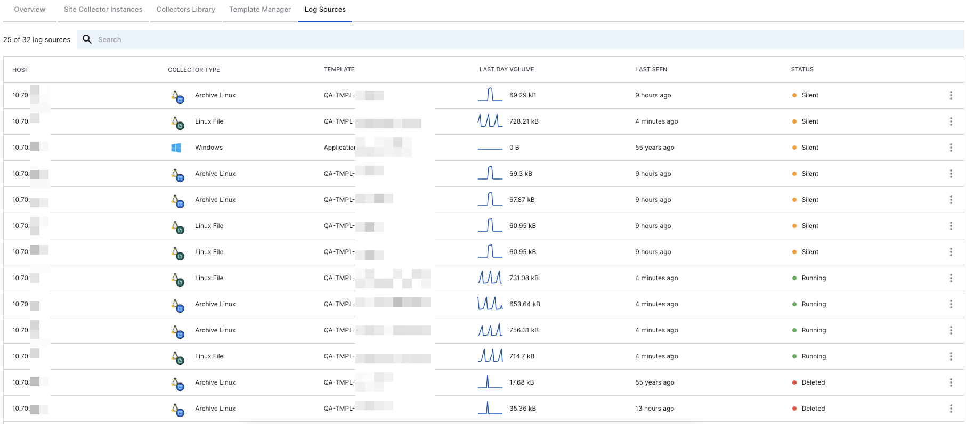This screenshot has width=966, height=424.
Task: Sort by the HOST column header
Action: coord(20,70)
